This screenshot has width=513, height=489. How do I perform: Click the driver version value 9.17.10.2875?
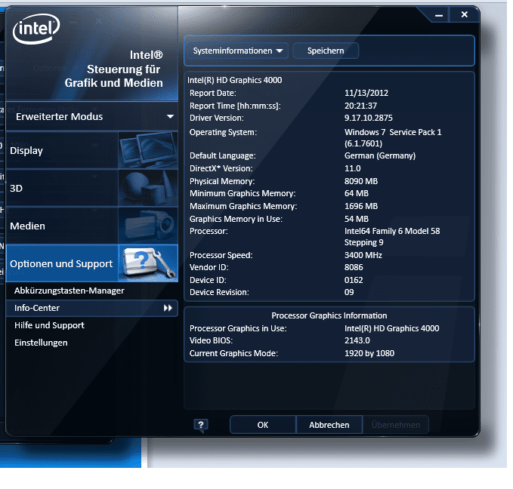click(369, 118)
